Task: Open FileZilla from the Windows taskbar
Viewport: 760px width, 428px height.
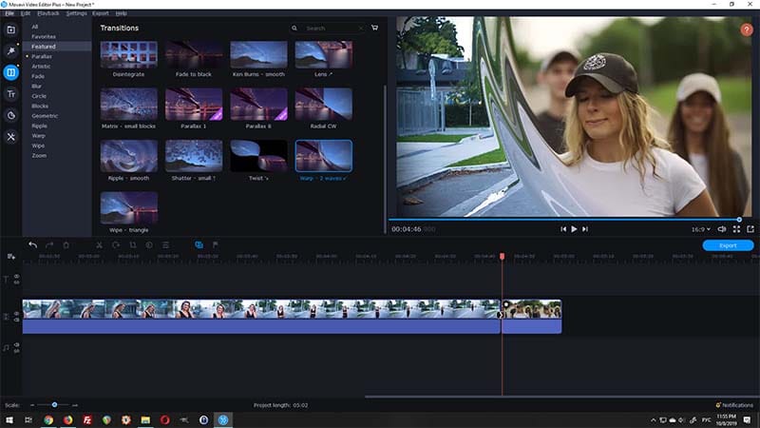Action: [87, 420]
